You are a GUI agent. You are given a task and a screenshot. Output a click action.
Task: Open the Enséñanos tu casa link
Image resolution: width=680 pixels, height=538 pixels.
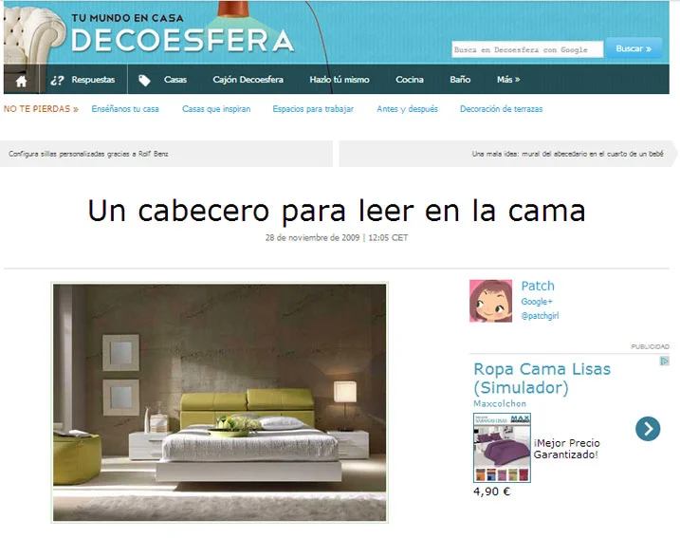(x=125, y=109)
